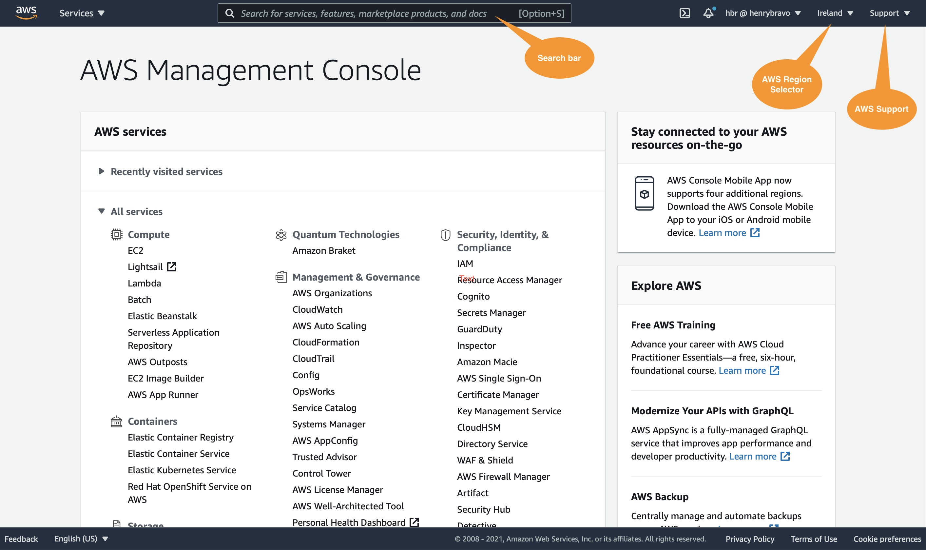Open AWS Organizations
Viewport: 926px width, 550px height.
pyautogui.click(x=332, y=293)
